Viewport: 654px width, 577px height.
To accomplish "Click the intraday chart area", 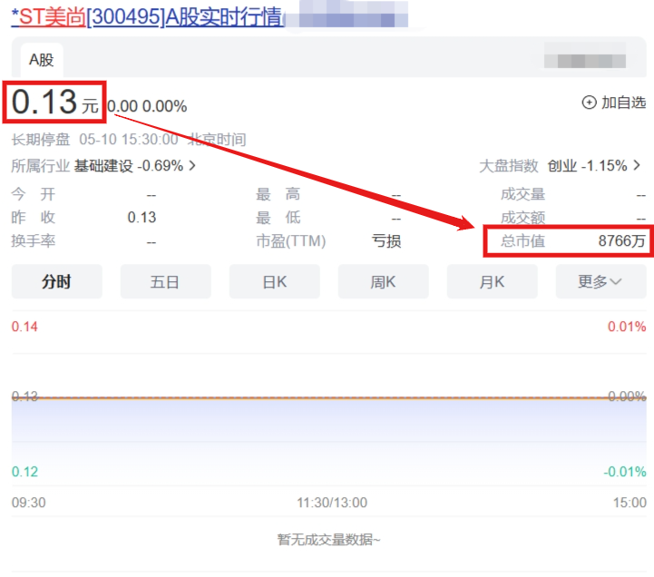I will point(329,398).
